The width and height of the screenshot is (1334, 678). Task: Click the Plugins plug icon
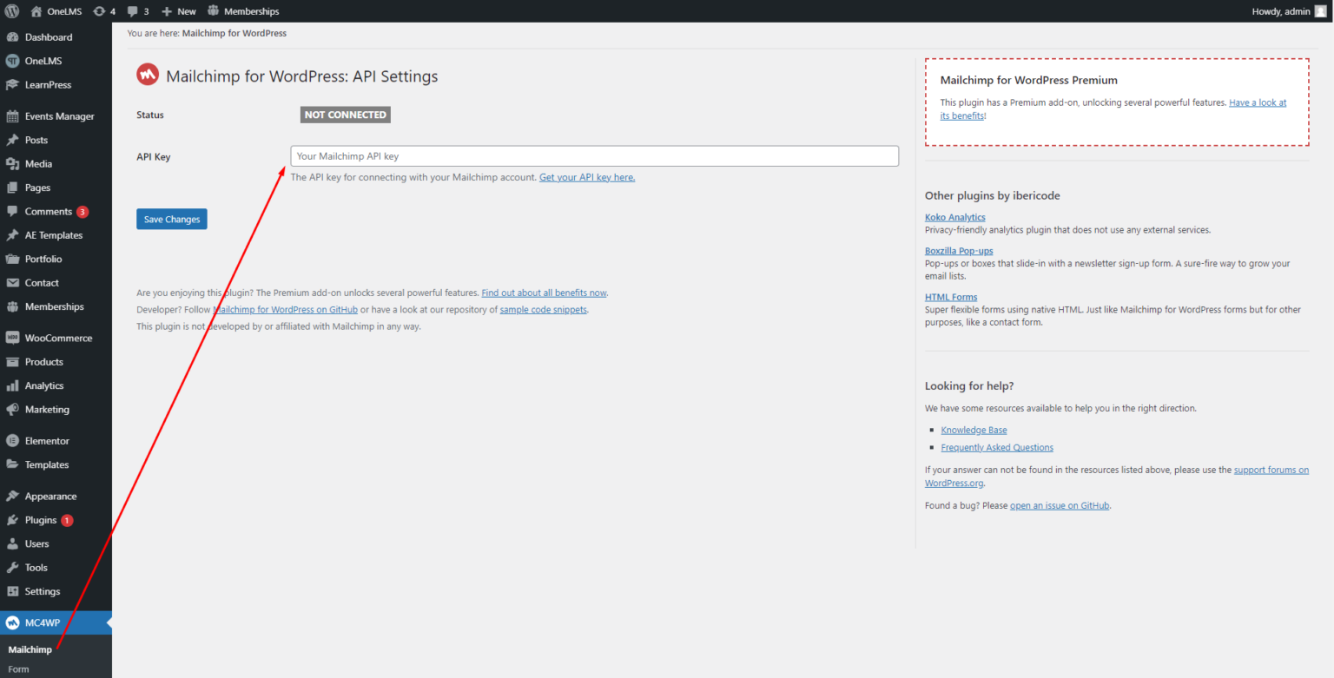[12, 520]
